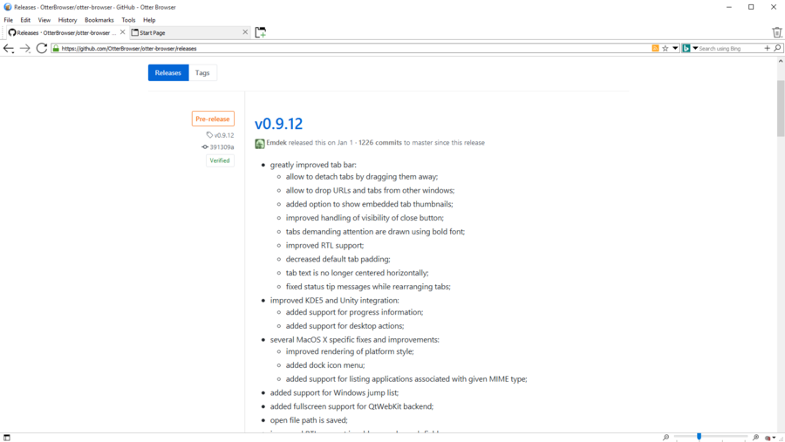This screenshot has height=442, width=785.
Task: Select the Releases OtterBrowser tab
Action: point(66,32)
